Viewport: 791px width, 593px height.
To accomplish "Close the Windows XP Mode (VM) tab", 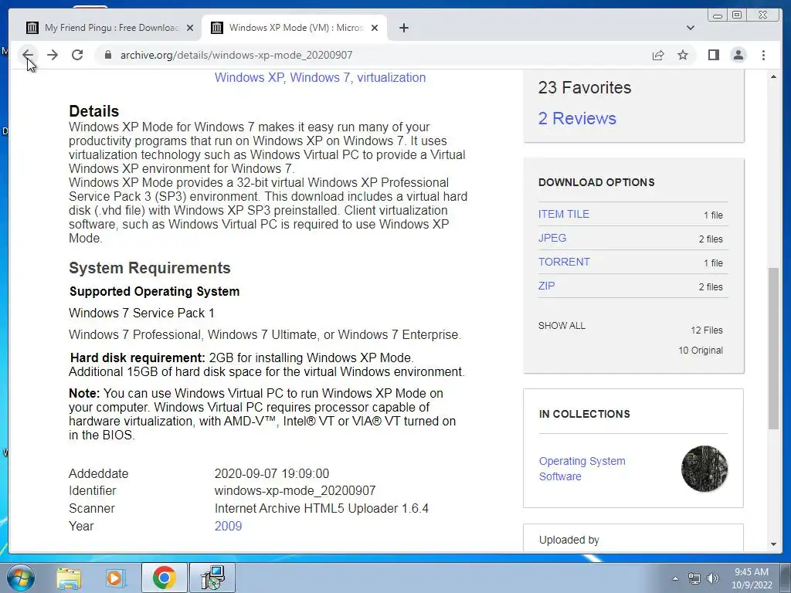I will [x=375, y=28].
